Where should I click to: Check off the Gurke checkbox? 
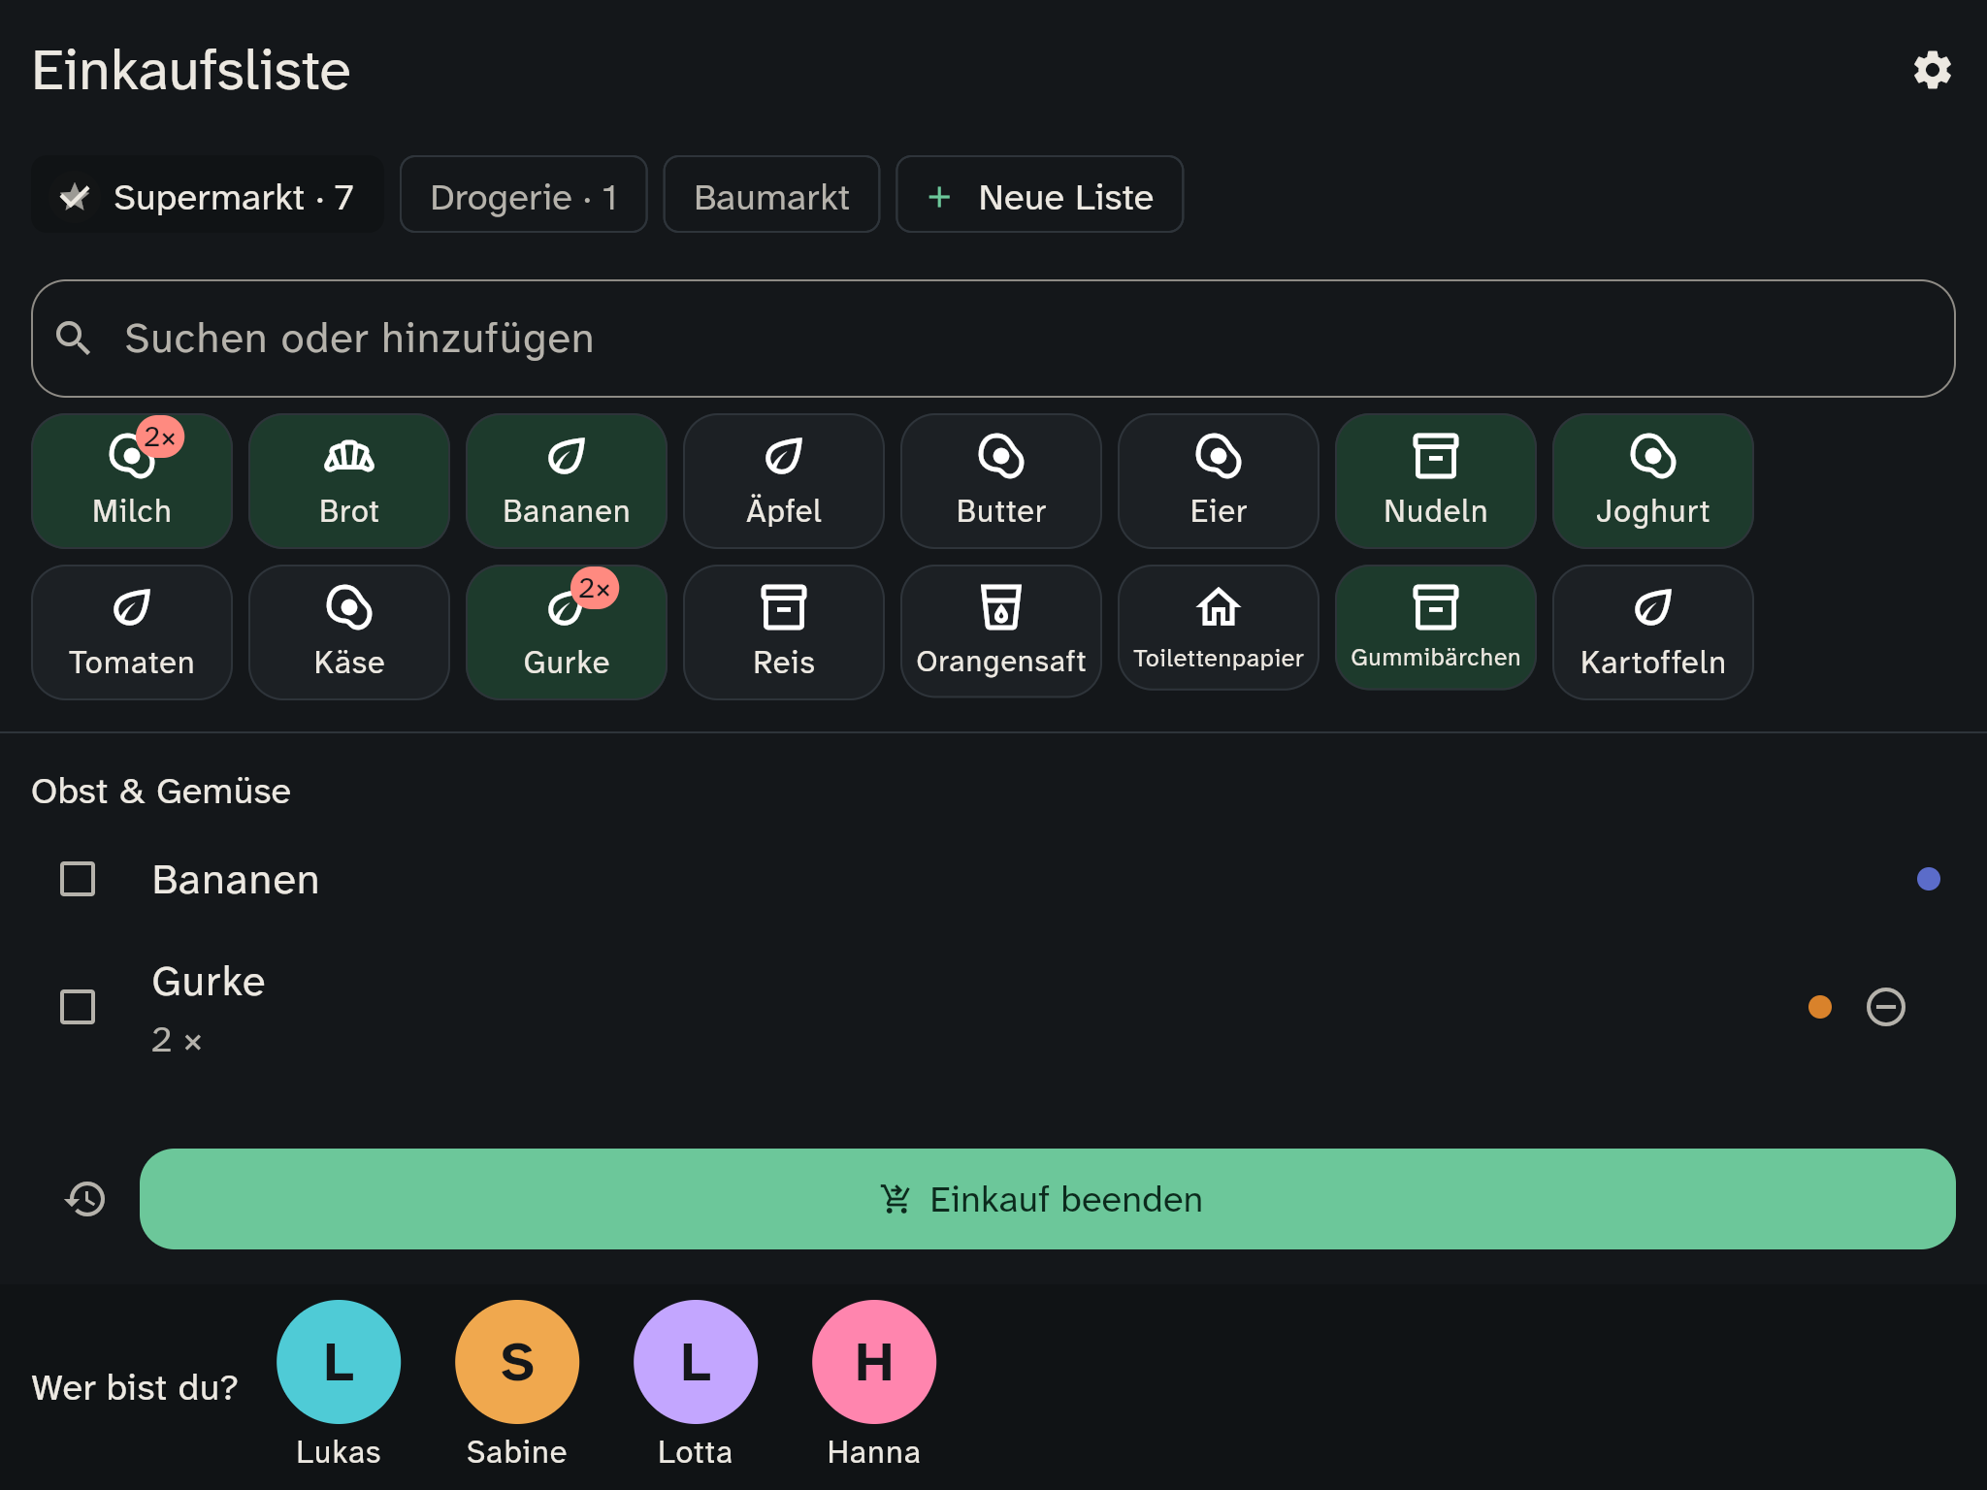click(x=78, y=1007)
